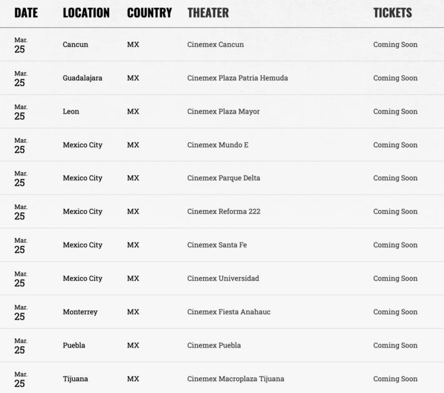Click the Cinemex Reforma 222 theater name
The image size is (444, 393).
pos(223,211)
